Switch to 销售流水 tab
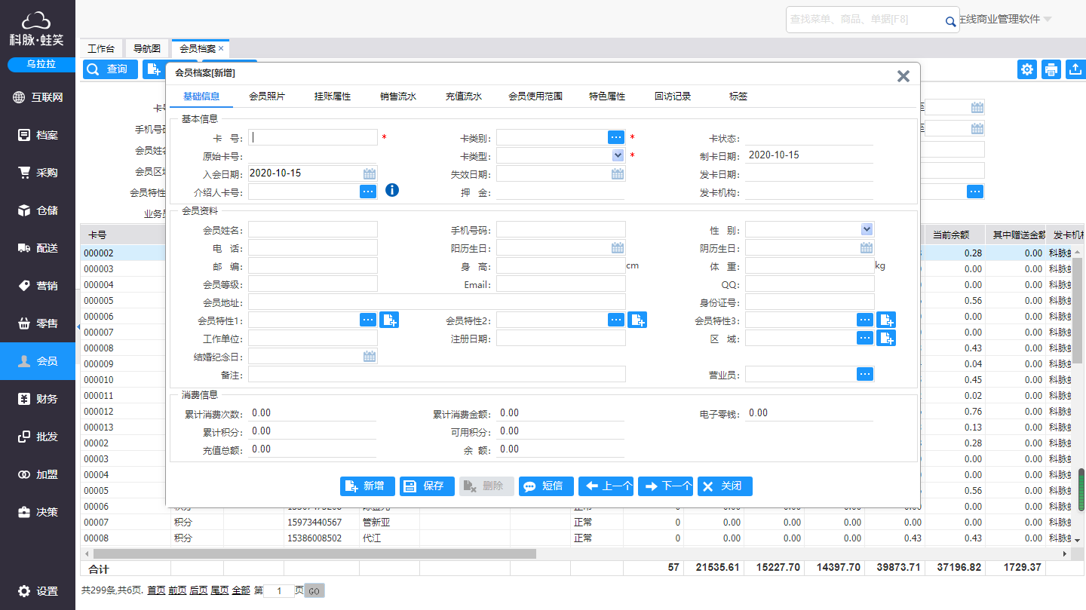The image size is (1086, 610). pos(398,97)
